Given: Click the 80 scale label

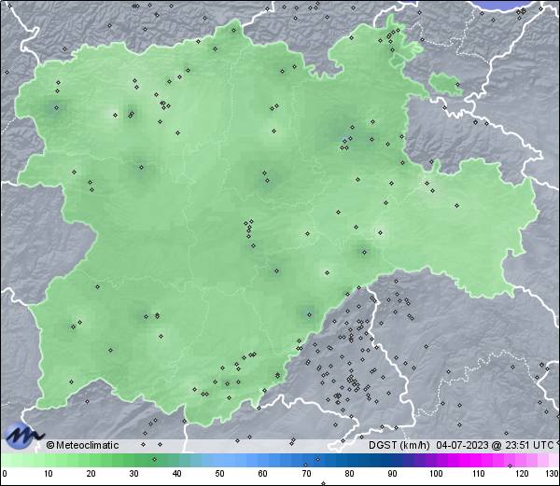Looking at the screenshot, I should coord(349,474).
